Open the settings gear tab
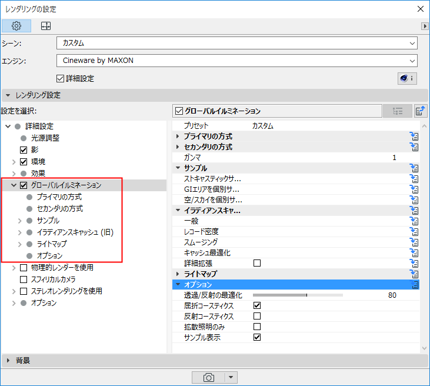430x386 pixels. 16,26
